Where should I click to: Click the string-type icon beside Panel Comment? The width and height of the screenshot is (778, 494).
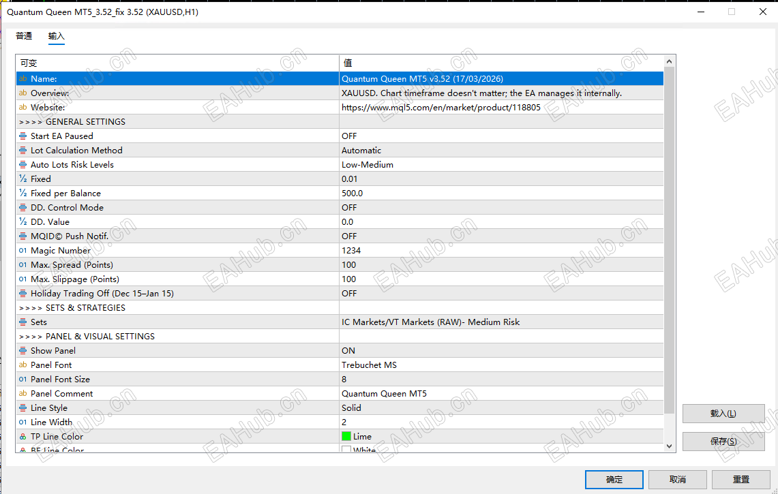tap(23, 394)
